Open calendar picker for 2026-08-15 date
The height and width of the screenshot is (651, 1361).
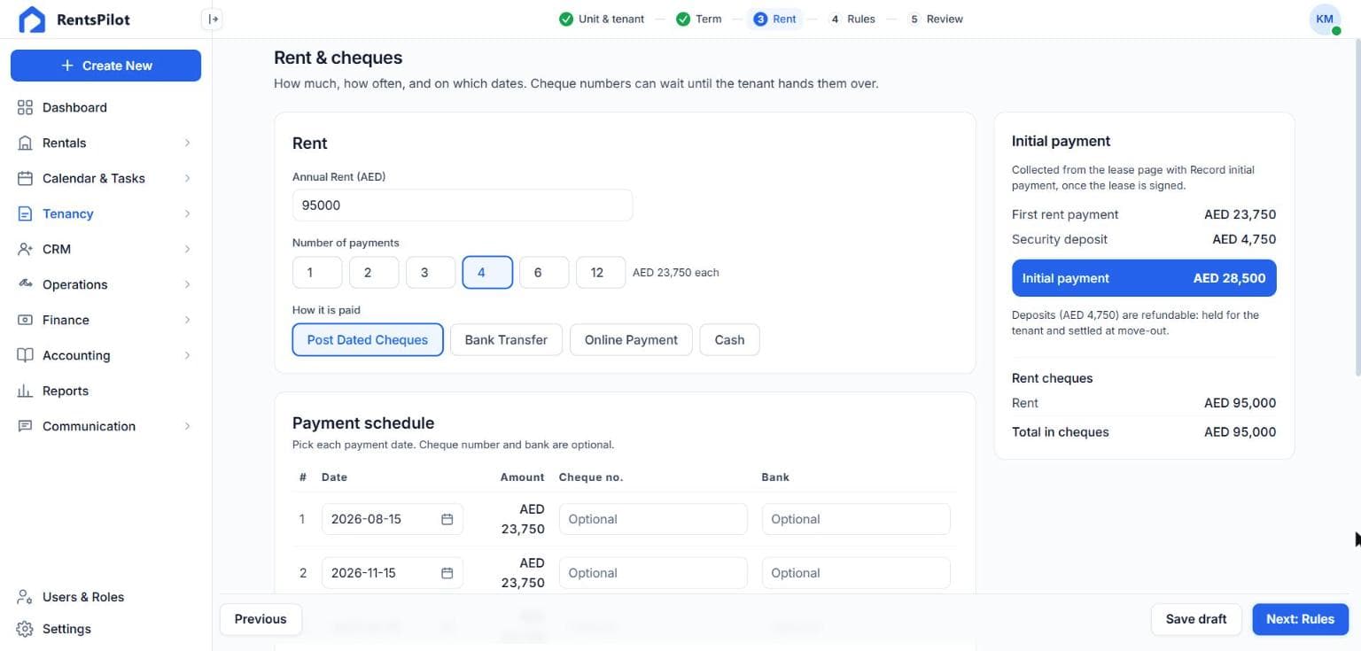click(x=447, y=519)
